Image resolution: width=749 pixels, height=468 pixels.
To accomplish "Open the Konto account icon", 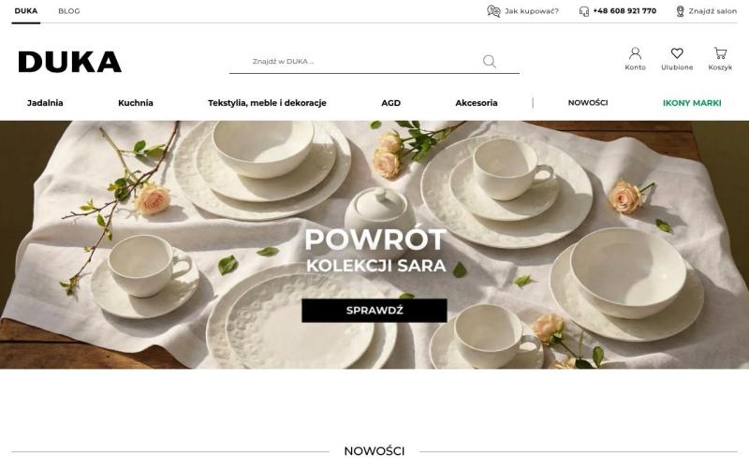I will (636, 52).
